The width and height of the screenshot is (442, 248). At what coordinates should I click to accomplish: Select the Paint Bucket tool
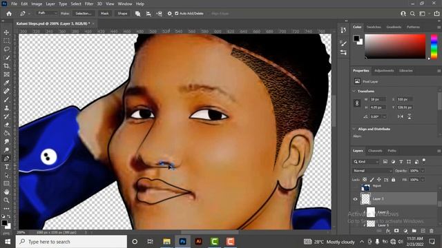6,133
